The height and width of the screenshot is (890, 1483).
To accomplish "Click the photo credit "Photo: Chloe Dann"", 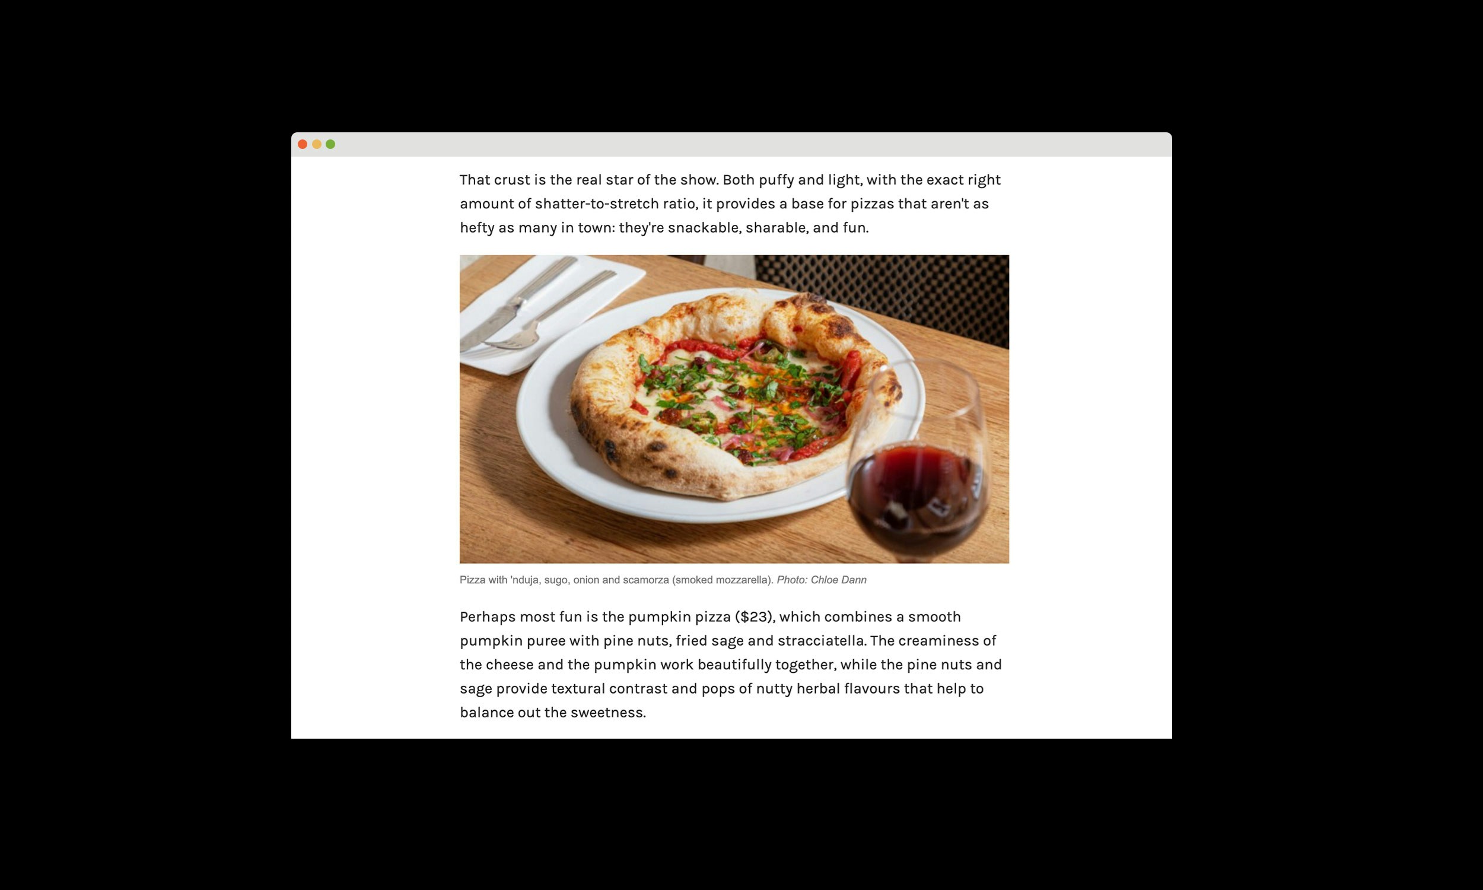I will tap(821, 580).
